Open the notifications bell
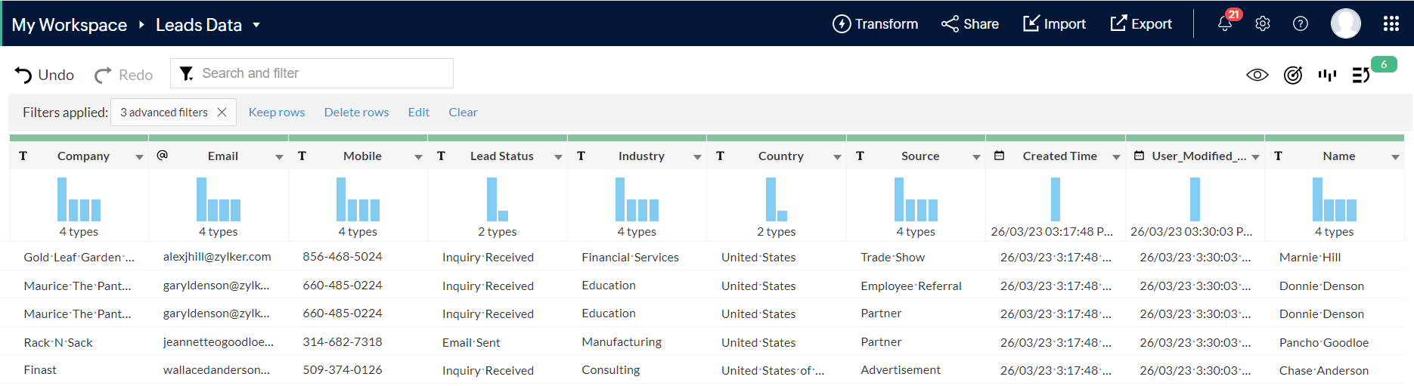This screenshot has height=386, width=1414. pyautogui.click(x=1225, y=24)
